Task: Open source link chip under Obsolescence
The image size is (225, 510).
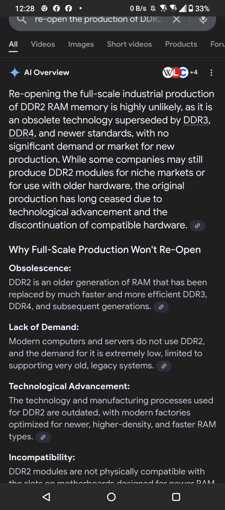Action: [161, 307]
